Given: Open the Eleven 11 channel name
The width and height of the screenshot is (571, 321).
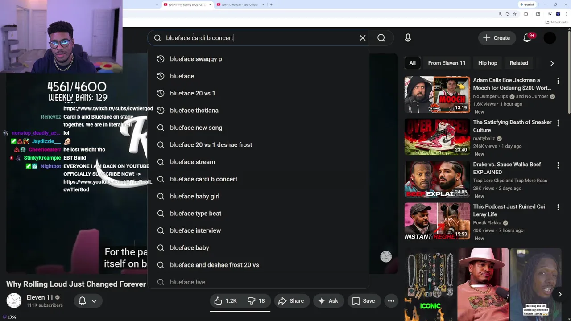Looking at the screenshot, I should [x=40, y=297].
